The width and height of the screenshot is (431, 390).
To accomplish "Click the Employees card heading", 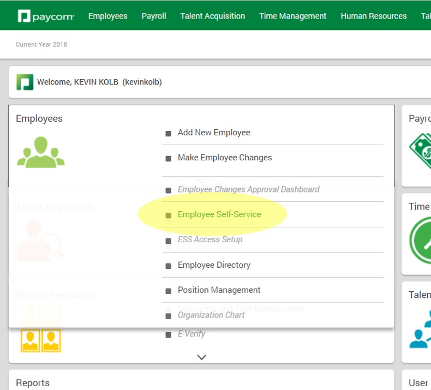I will [39, 118].
